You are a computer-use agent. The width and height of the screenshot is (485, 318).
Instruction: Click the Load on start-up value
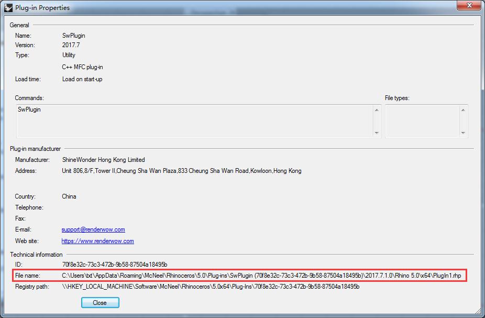[x=82, y=79]
